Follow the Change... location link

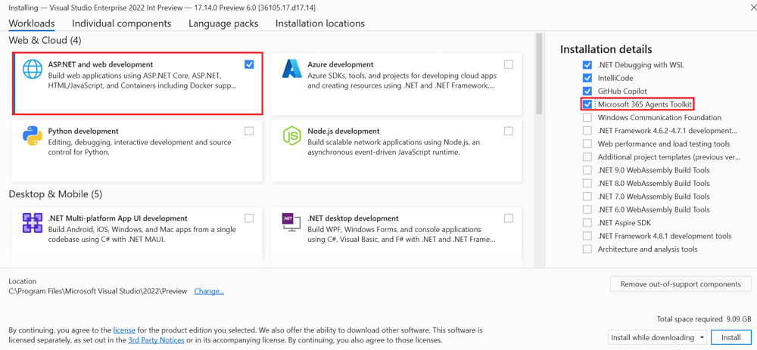tap(209, 291)
